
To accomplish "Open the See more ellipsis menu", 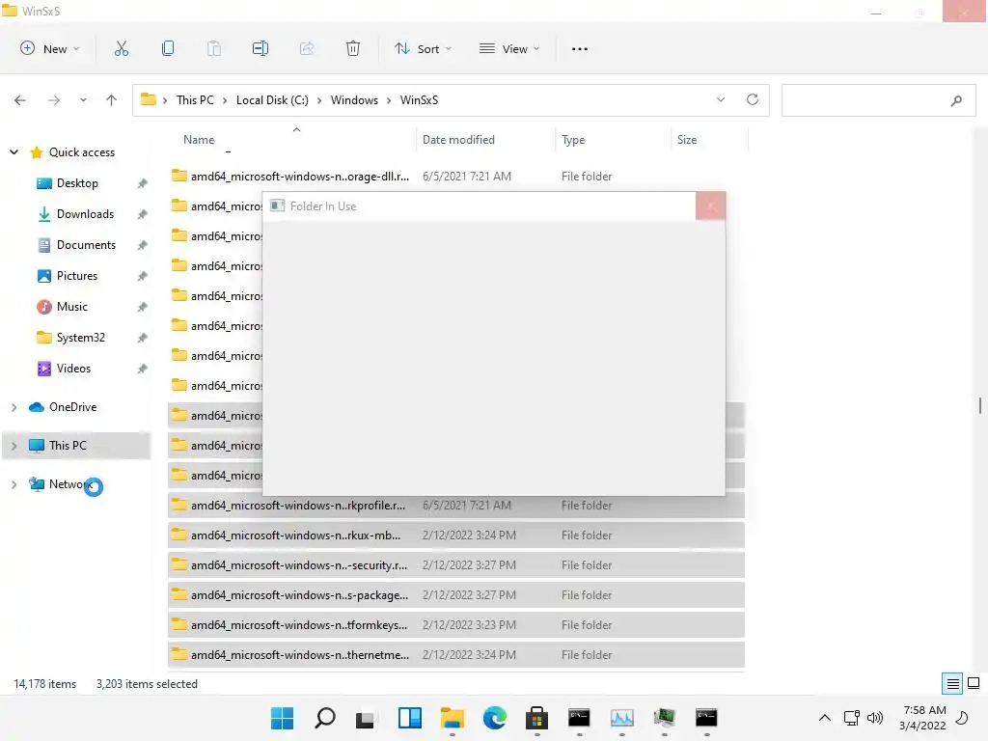I will 580,48.
